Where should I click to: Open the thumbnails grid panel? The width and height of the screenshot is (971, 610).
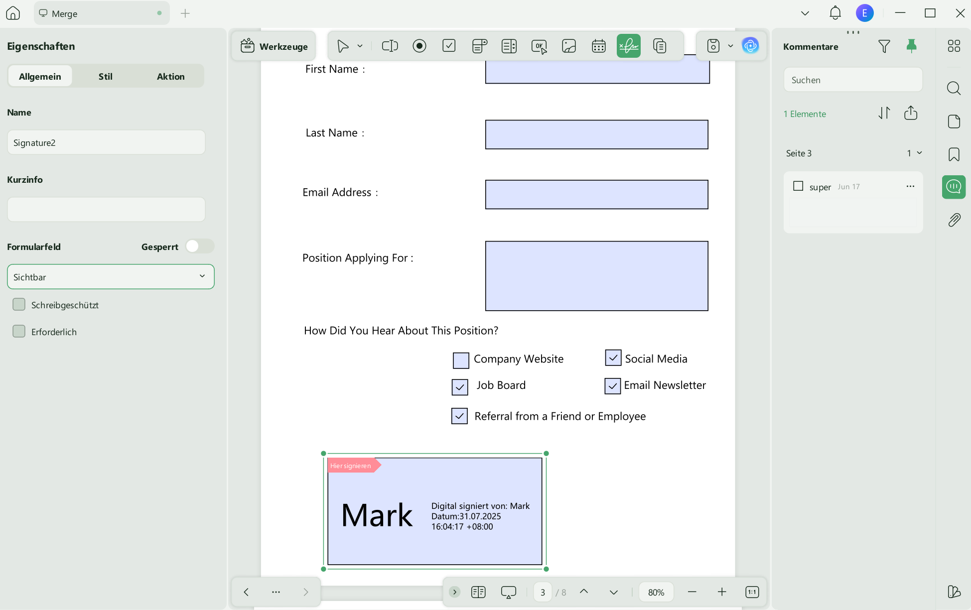[x=954, y=46]
